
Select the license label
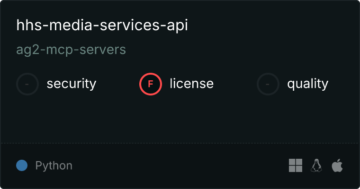pos(192,83)
